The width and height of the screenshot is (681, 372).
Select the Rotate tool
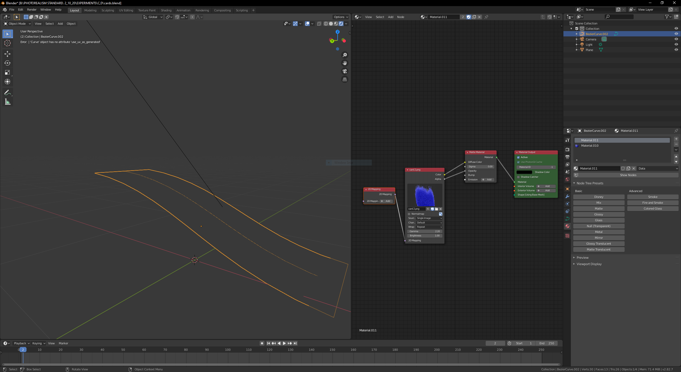point(7,63)
